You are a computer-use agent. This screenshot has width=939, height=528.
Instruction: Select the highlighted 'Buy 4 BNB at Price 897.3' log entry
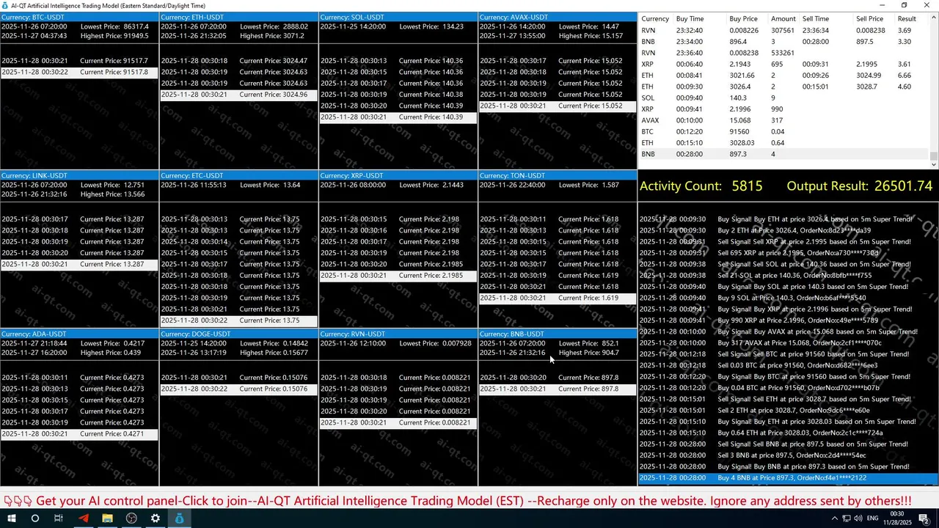point(789,478)
